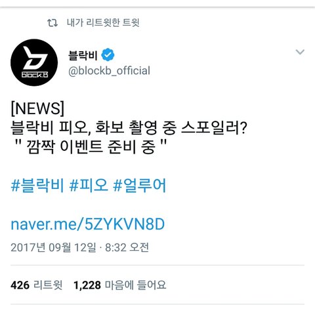
Task: Click the block.B logo text in avatar
Action: point(35,75)
